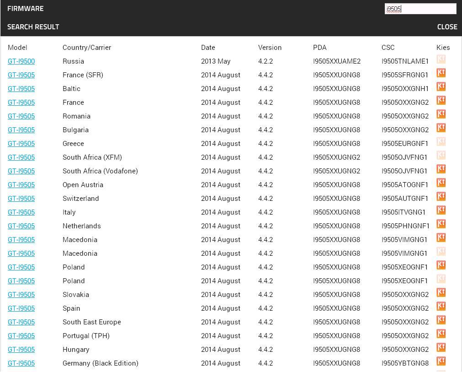Open the GT-I9505 link for Germany (Black Edition)

21,363
